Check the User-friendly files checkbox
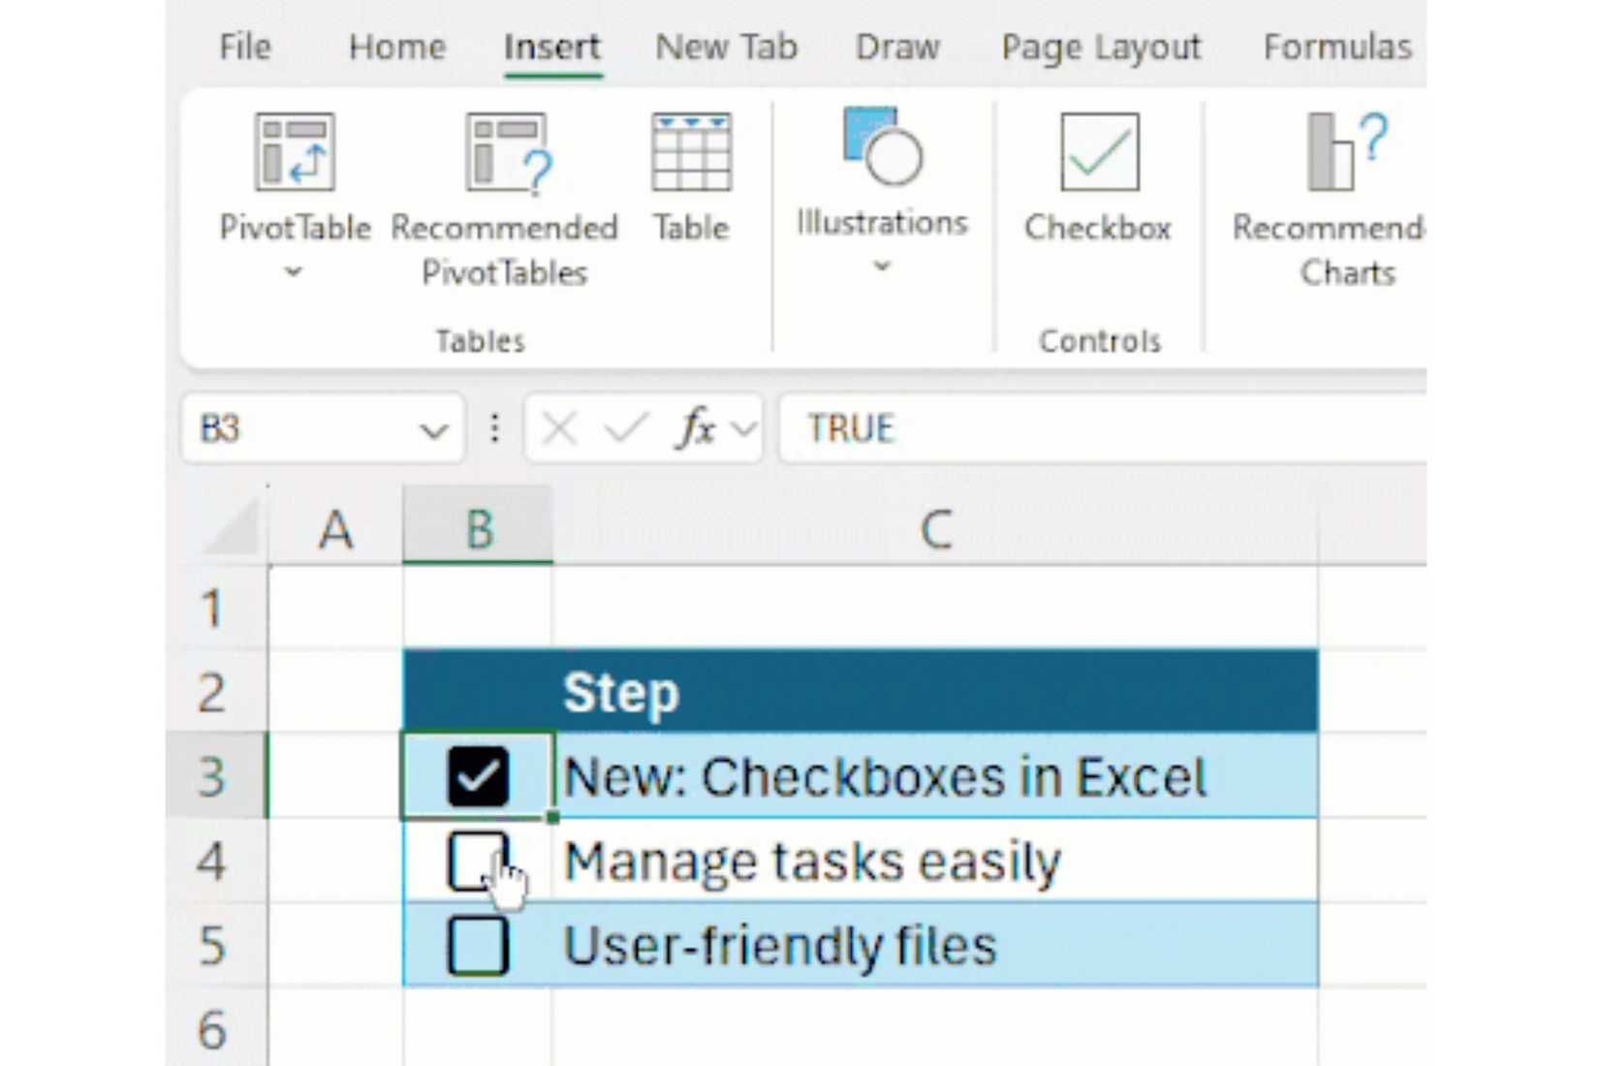Viewport: 1599px width, 1066px height. click(477, 945)
